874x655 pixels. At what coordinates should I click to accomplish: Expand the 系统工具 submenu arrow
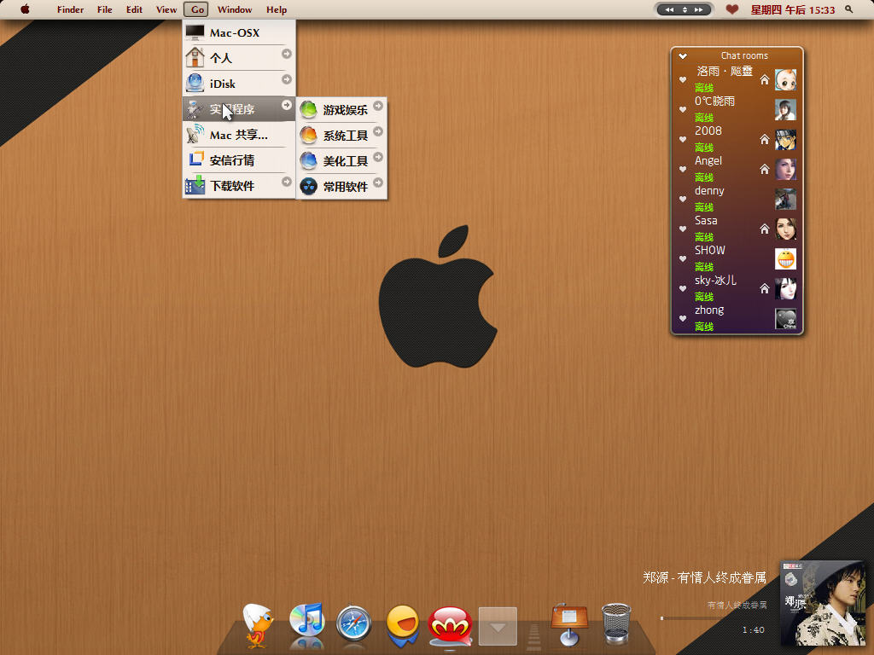378,131
